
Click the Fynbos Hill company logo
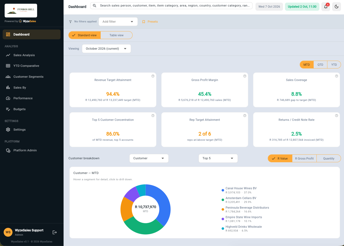(21, 11)
